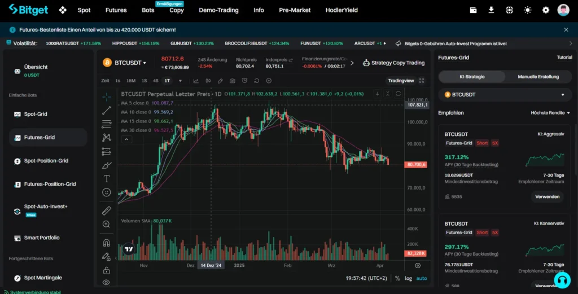Toggle auto scale on chart

[422, 278]
